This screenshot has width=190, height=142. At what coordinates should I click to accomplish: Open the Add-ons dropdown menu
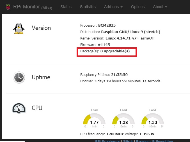[x=113, y=7]
